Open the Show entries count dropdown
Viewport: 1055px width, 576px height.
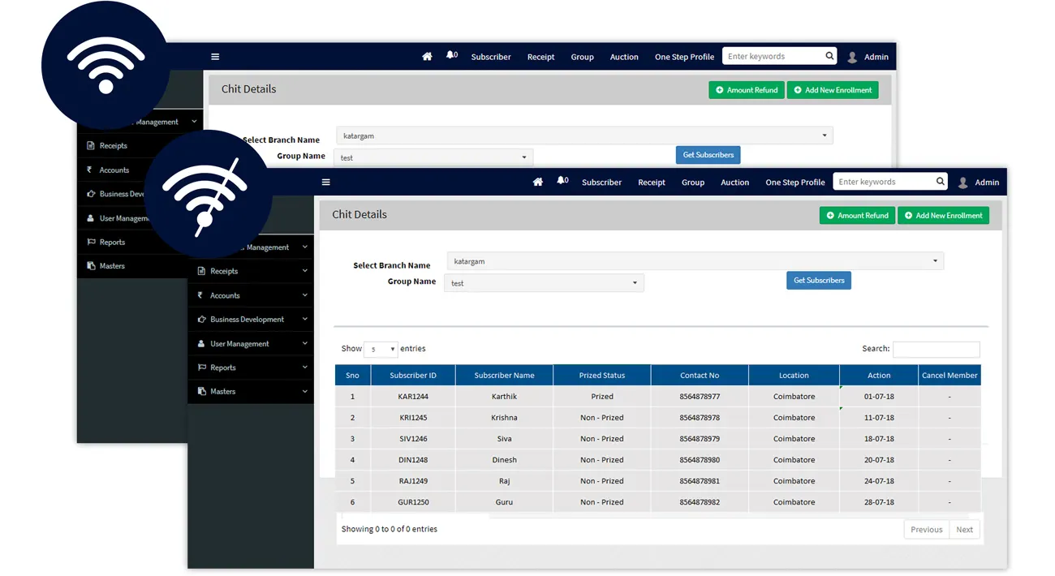[x=381, y=350]
